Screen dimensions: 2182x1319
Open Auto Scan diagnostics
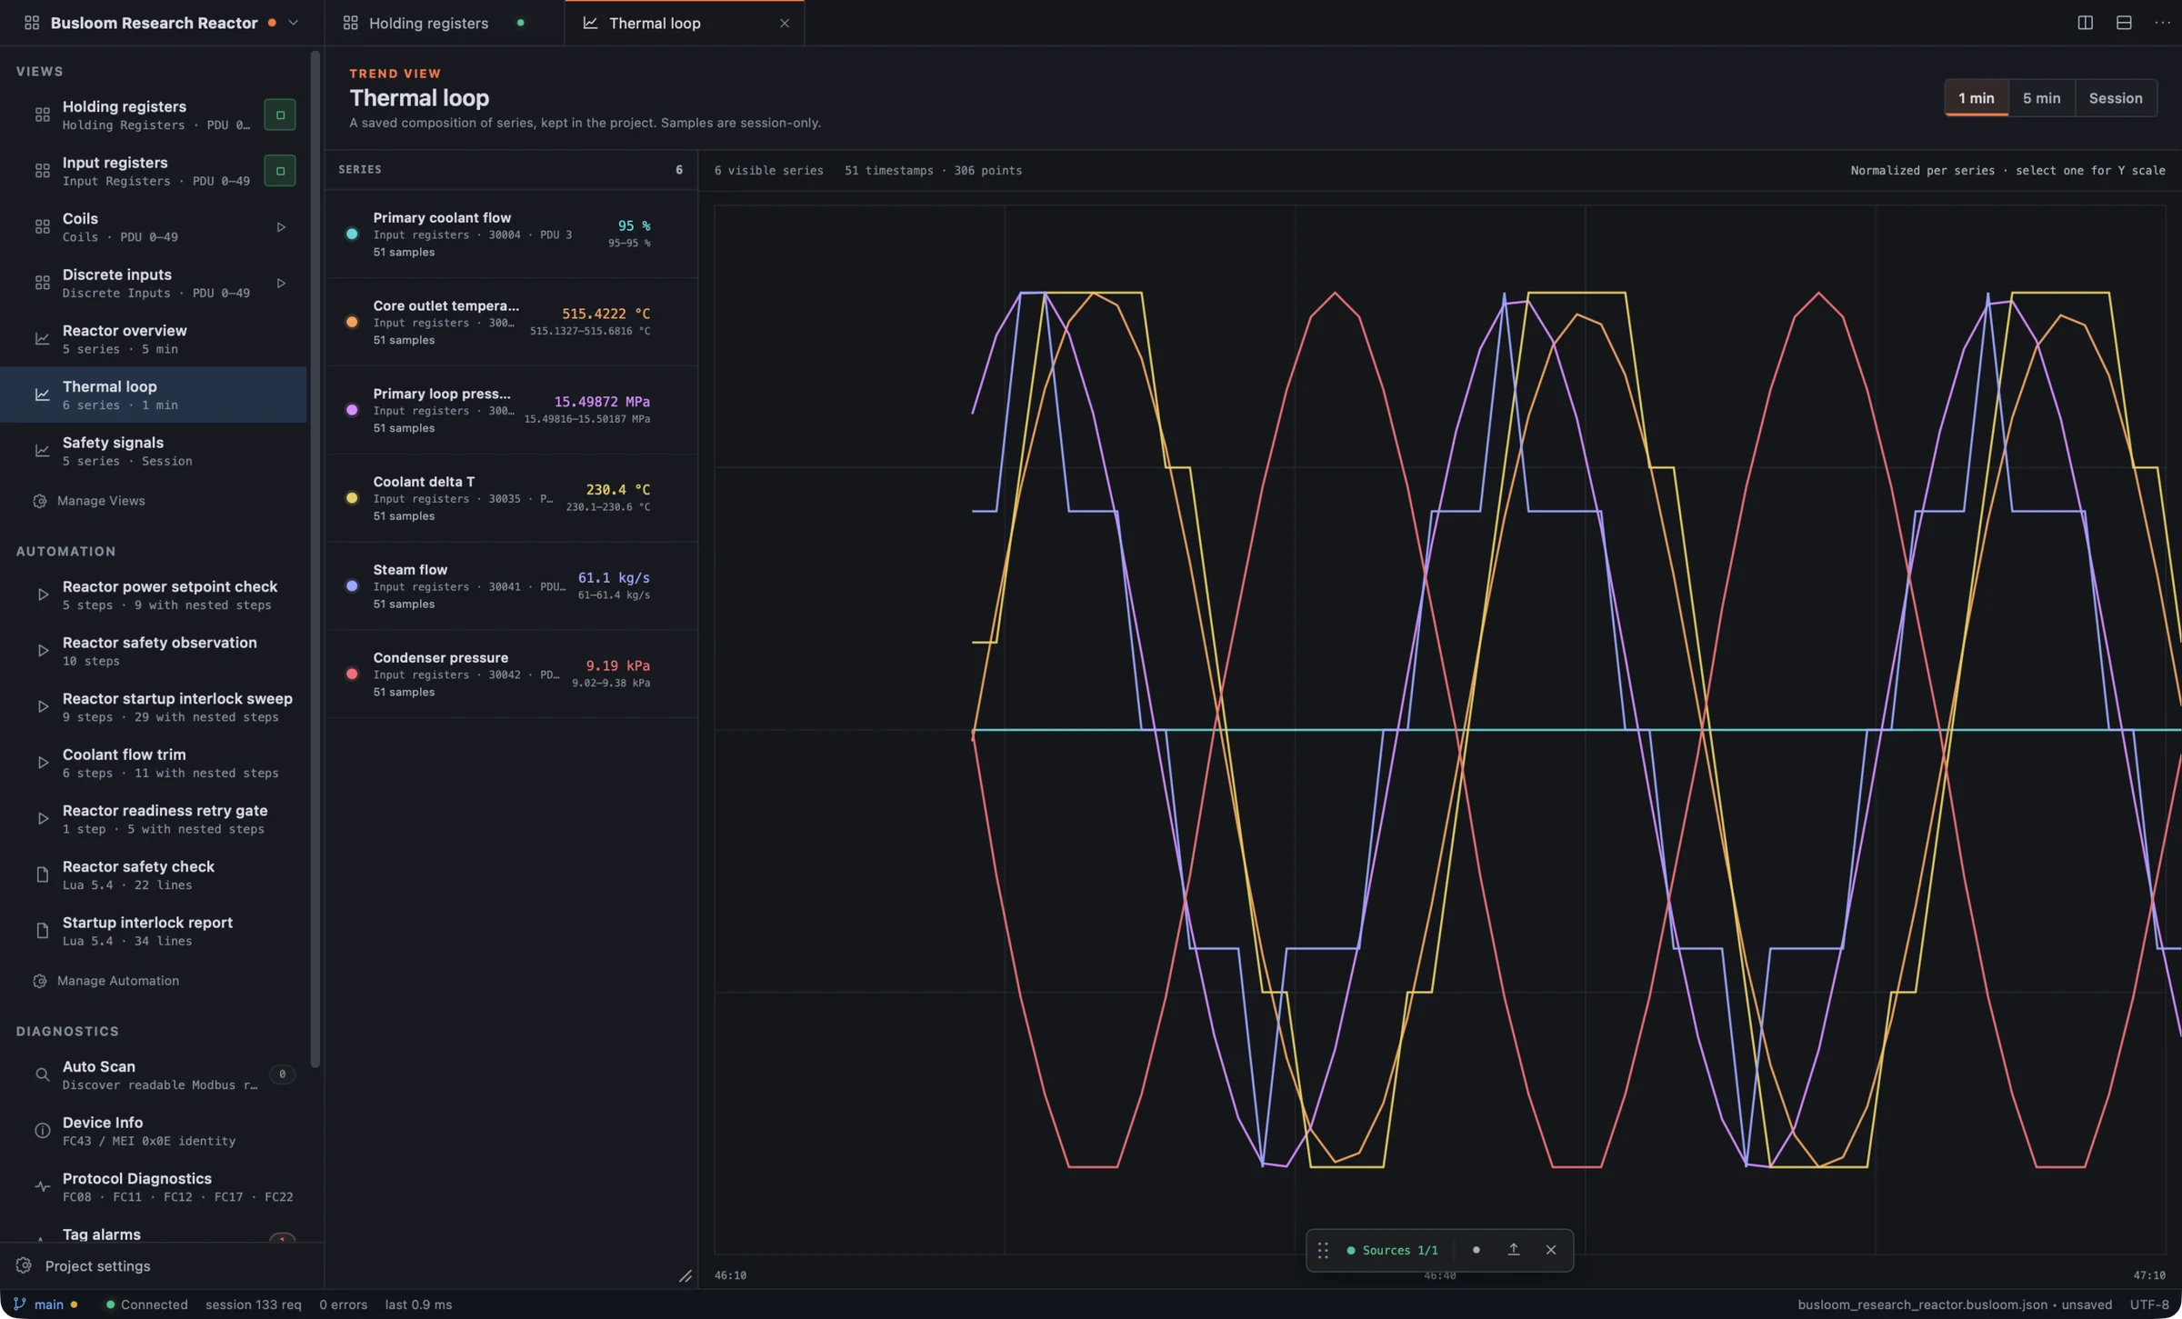point(154,1074)
